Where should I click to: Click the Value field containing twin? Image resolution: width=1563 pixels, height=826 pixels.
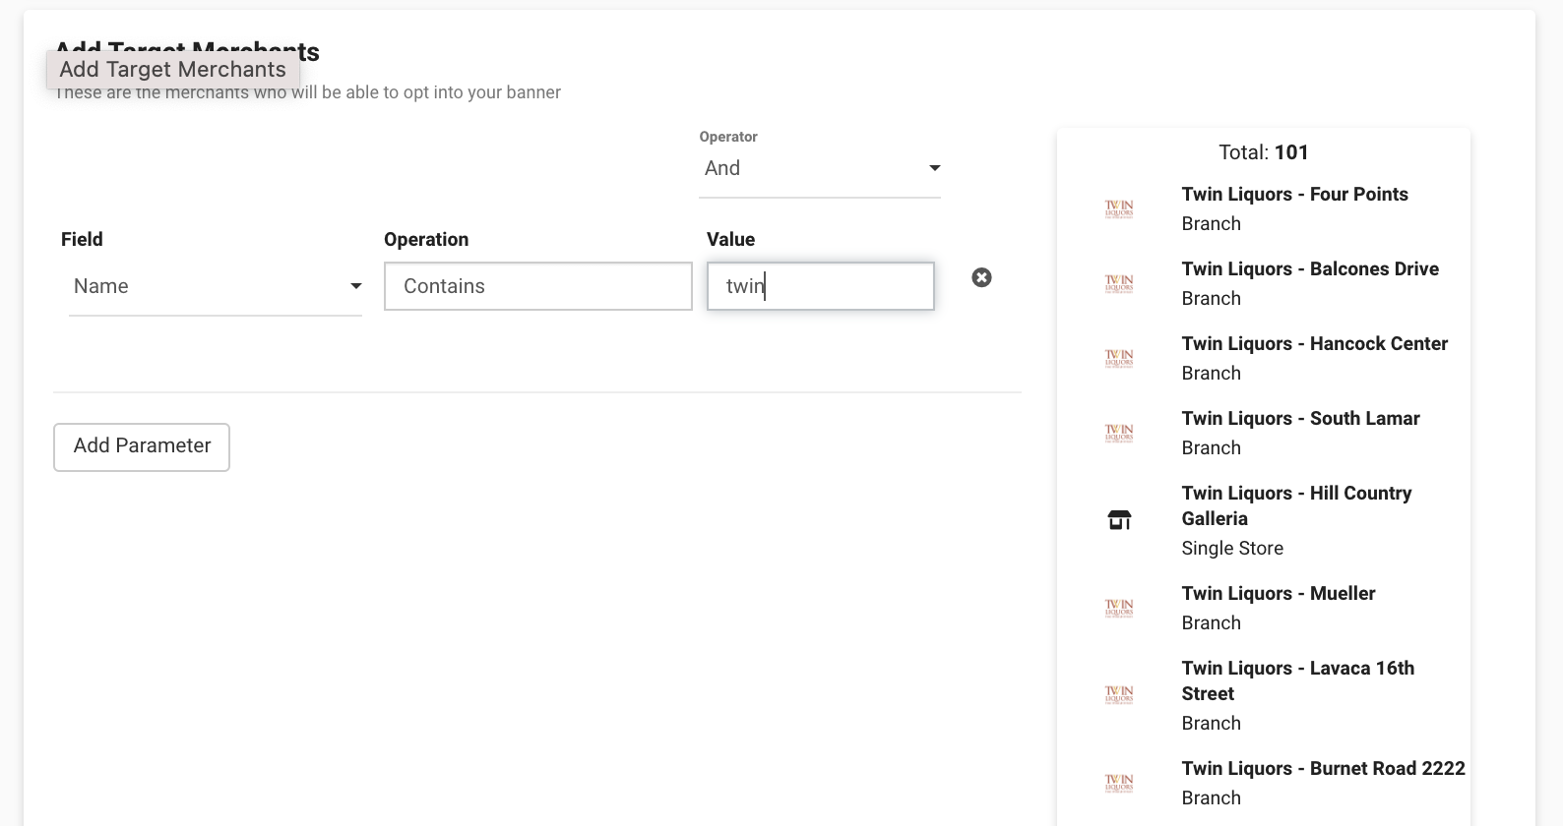click(x=821, y=286)
